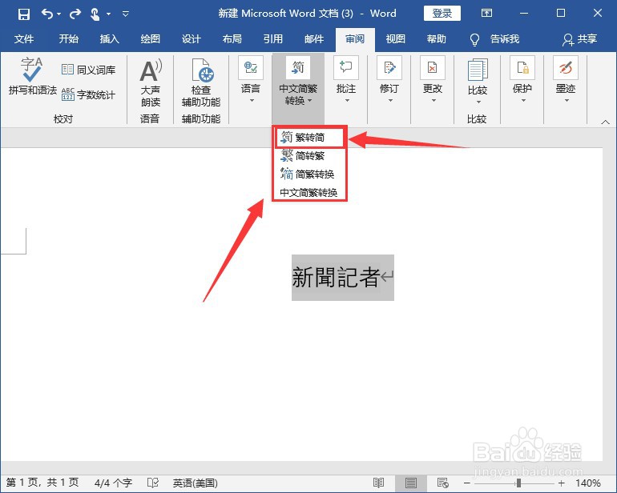Run 拼写和语法 spelling and grammar check
Image resolution: width=617 pixels, height=493 pixels.
[32, 76]
